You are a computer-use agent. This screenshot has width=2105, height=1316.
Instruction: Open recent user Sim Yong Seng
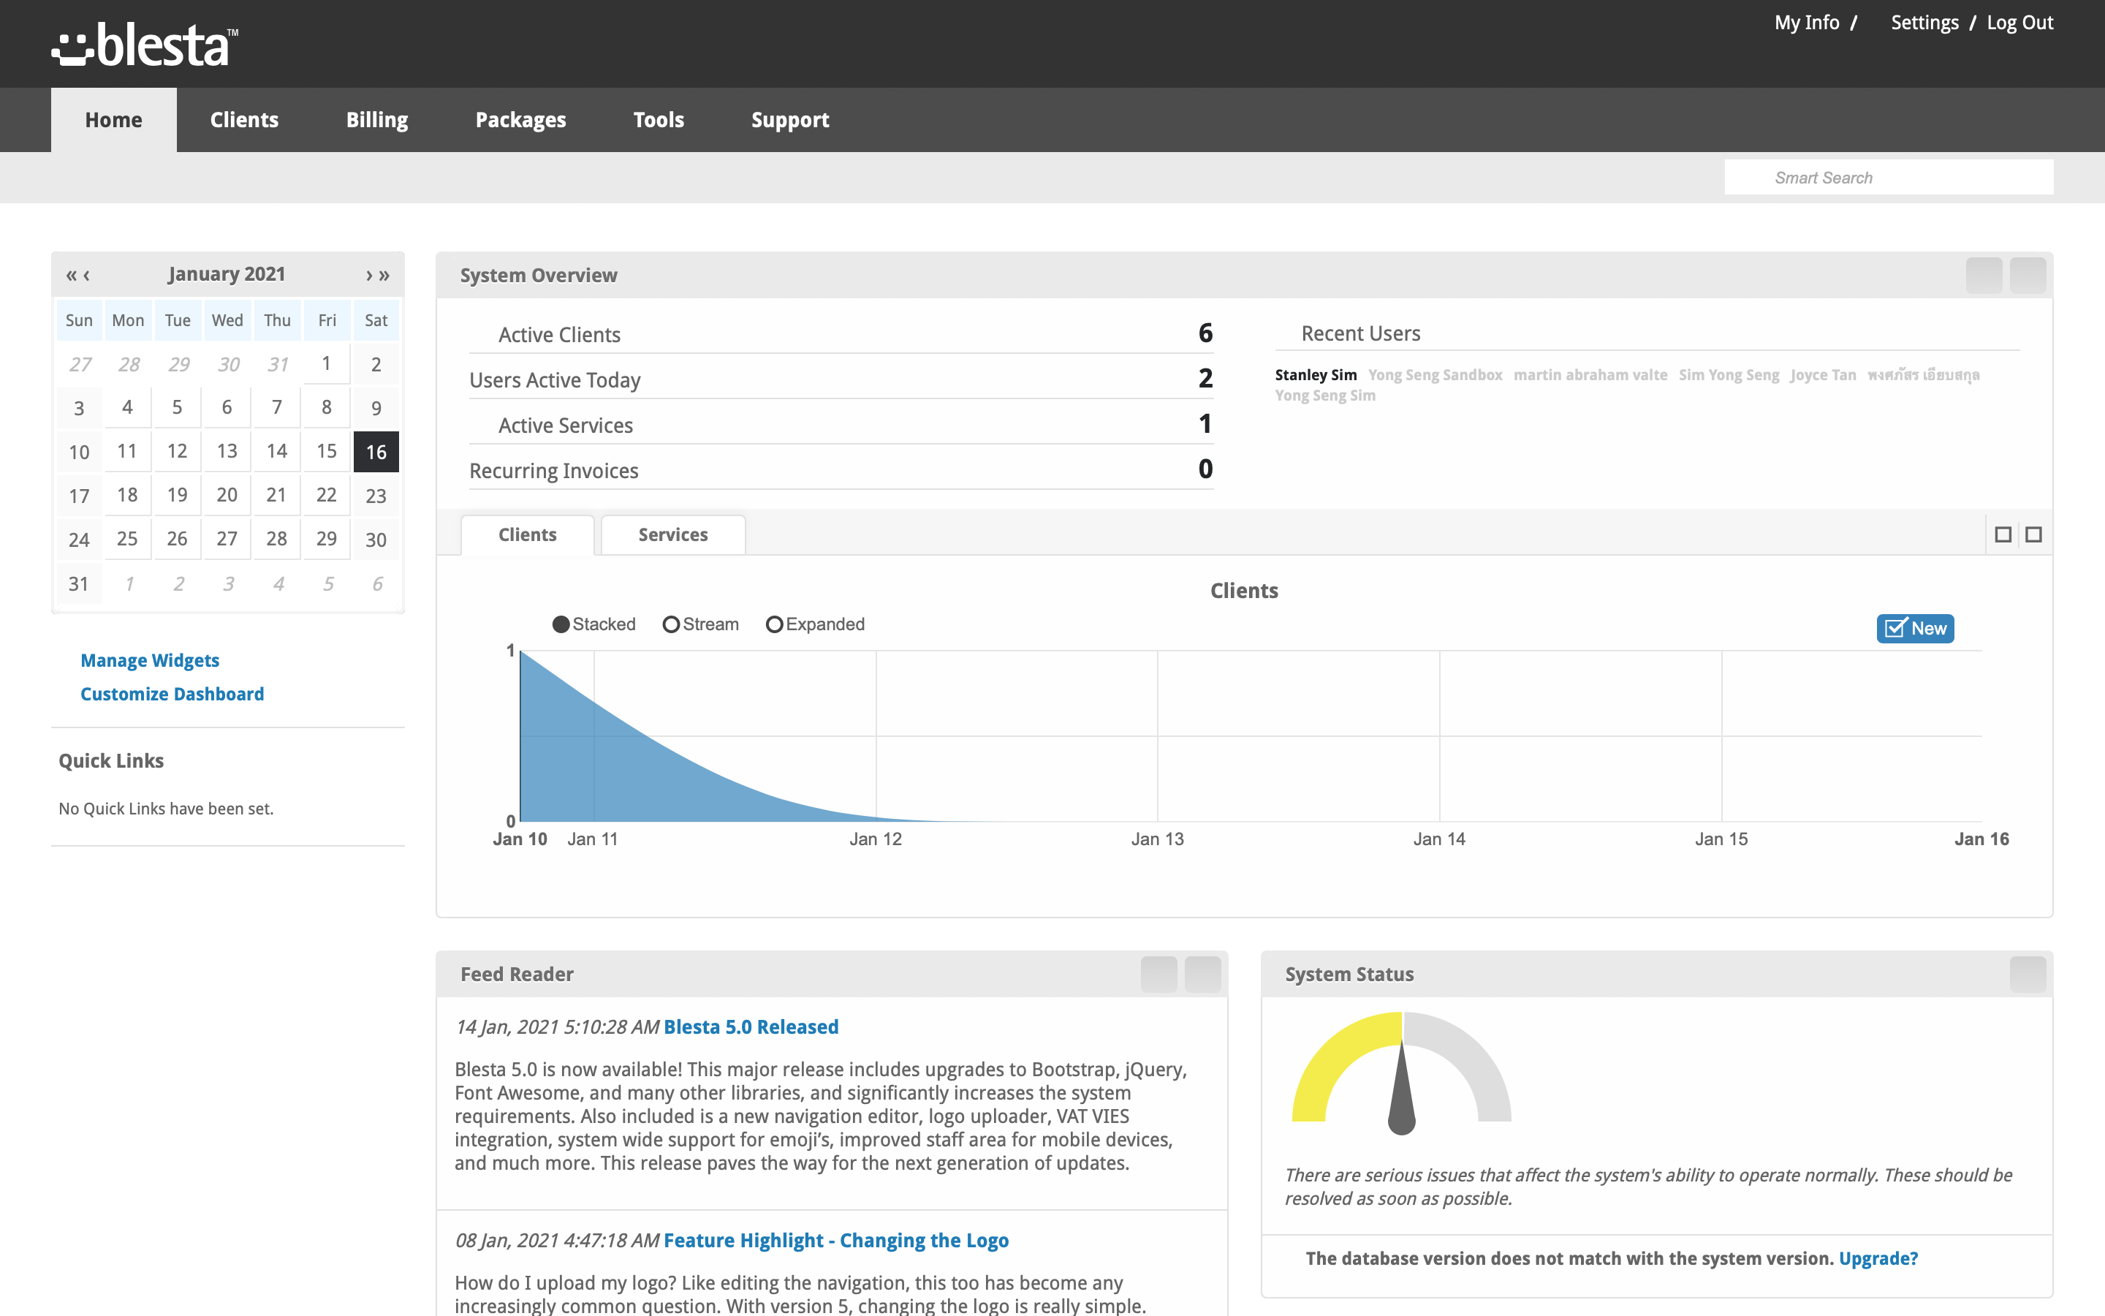click(x=1729, y=375)
